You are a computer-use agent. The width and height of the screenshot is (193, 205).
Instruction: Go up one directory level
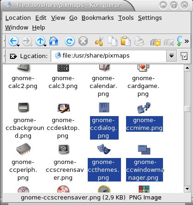[40, 41]
